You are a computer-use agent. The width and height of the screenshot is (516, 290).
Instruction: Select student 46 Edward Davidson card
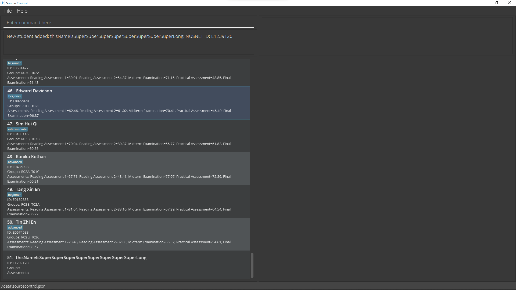point(126,103)
